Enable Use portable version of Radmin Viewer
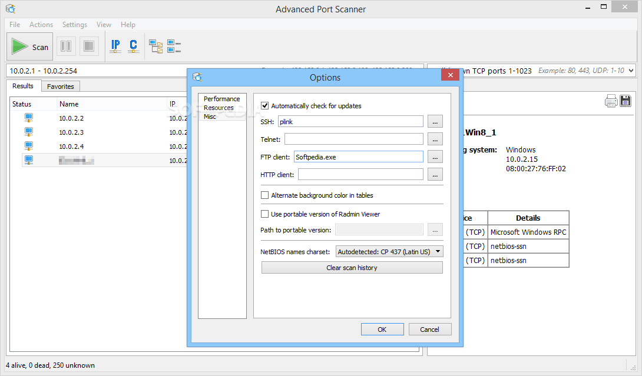The height and width of the screenshot is (376, 642). [265, 214]
